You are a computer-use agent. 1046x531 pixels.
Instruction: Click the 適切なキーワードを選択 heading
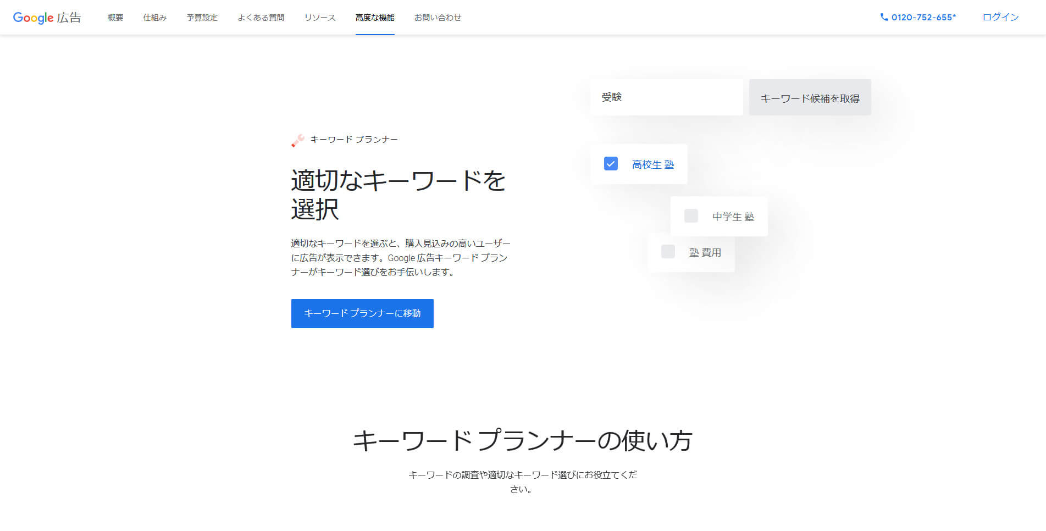coord(399,195)
